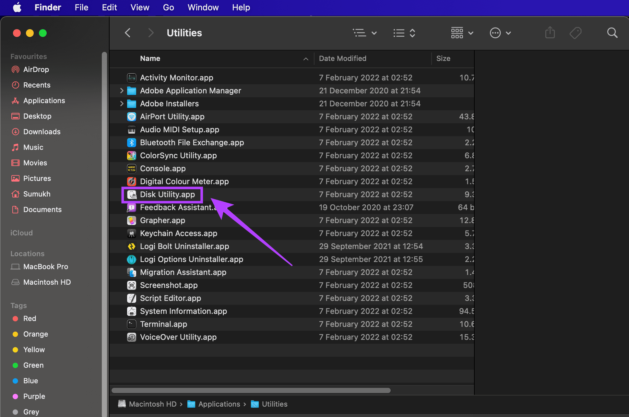Open the Finder search magnifier
This screenshot has height=417, width=629.
point(612,33)
